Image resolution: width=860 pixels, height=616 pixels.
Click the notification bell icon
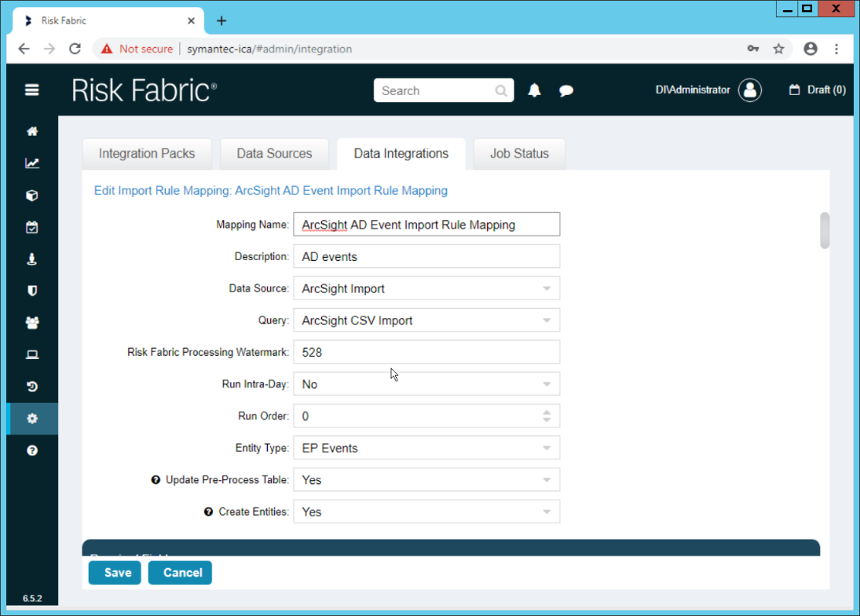[x=535, y=90]
